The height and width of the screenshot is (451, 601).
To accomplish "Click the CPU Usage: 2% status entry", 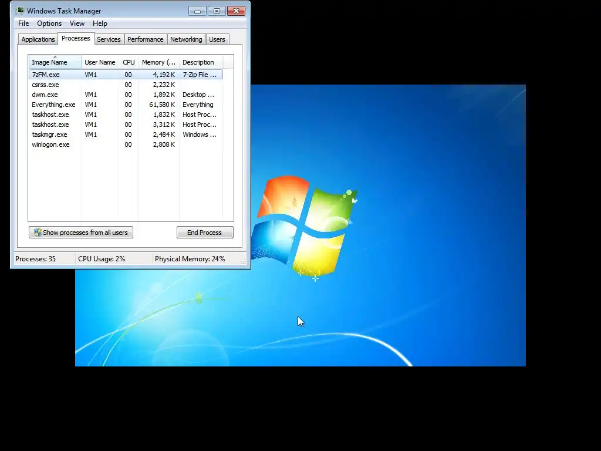I will pyautogui.click(x=102, y=259).
